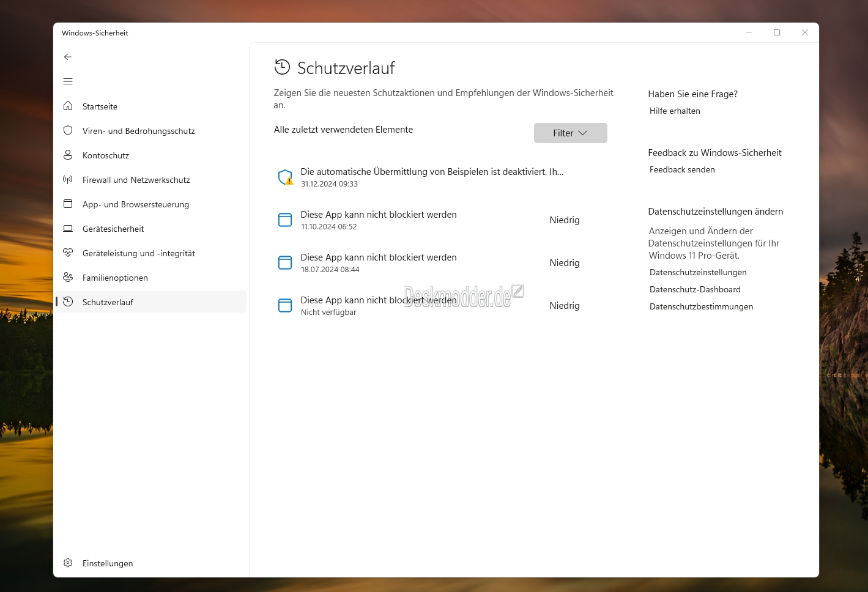
Task: Open Geräteleistung und -integrität
Action: point(151,253)
